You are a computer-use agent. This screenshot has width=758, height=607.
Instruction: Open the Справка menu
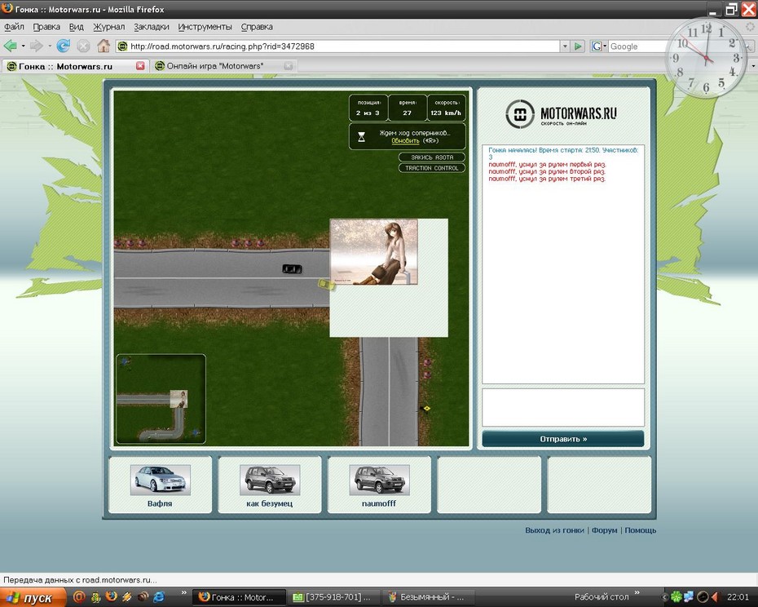(257, 27)
